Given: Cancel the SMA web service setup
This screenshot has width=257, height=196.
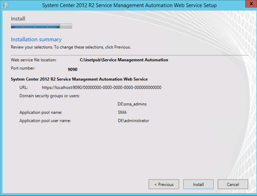Looking at the screenshot, I should [x=233, y=184].
